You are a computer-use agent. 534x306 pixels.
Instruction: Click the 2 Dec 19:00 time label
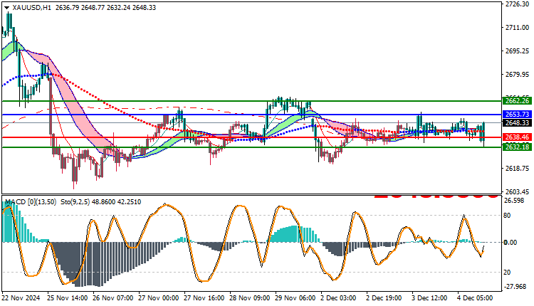[x=384, y=298]
